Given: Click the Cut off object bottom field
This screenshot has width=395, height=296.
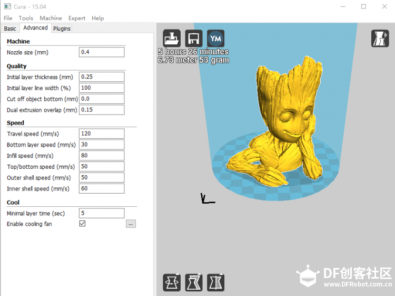Looking at the screenshot, I should (x=102, y=99).
